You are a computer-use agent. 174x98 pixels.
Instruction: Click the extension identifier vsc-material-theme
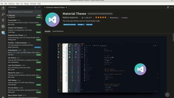click(100, 14)
